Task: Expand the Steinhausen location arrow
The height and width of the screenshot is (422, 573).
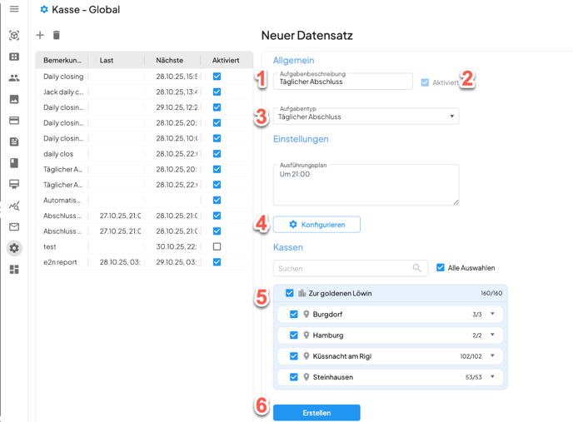Action: (492, 377)
